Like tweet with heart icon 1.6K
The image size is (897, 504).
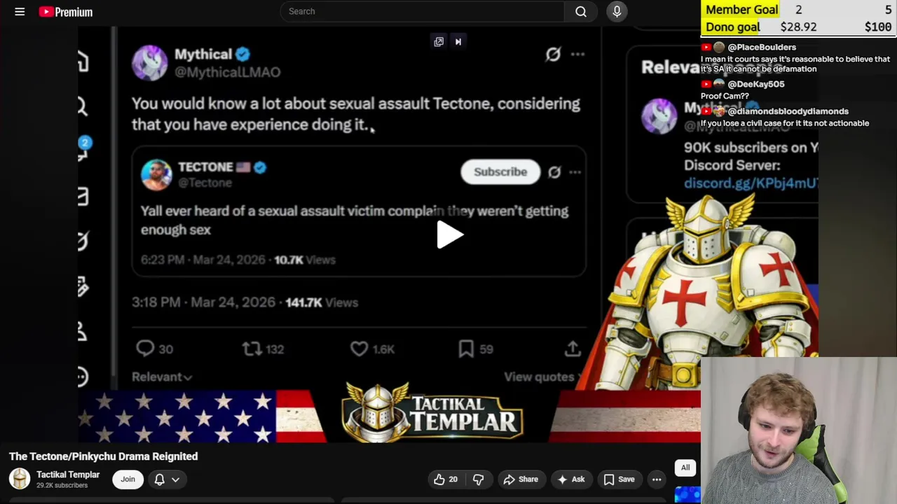tap(359, 349)
